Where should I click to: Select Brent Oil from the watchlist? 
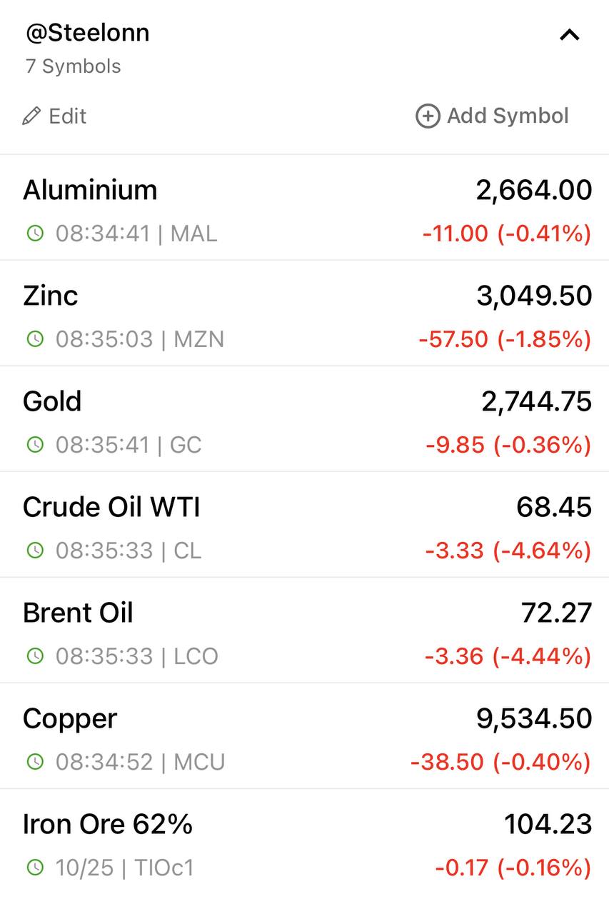[x=304, y=631]
